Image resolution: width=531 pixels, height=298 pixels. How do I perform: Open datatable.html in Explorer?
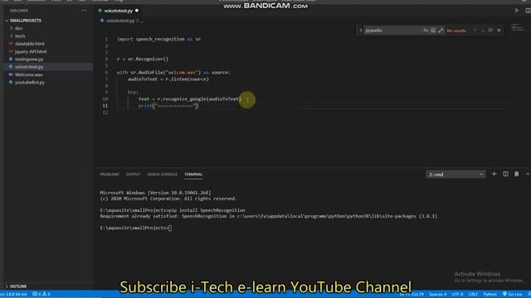click(x=30, y=44)
